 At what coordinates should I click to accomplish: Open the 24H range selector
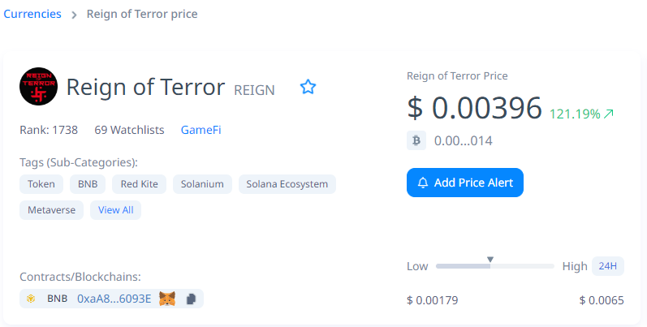coord(607,266)
